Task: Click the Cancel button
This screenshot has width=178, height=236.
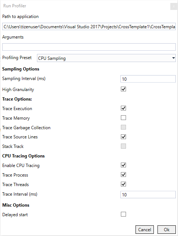Action: tap(145, 230)
